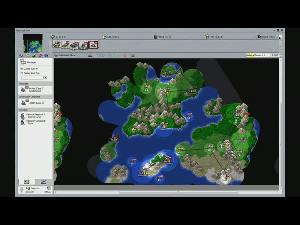
Task: Click the red circle cancel icon in orders toolbar
Action: 125,55
